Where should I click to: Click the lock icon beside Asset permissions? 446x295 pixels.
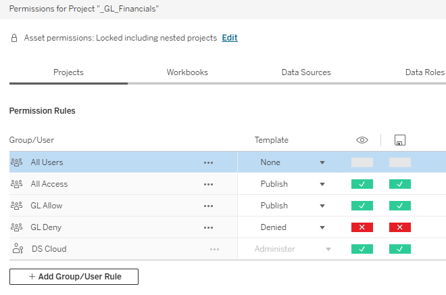point(14,39)
